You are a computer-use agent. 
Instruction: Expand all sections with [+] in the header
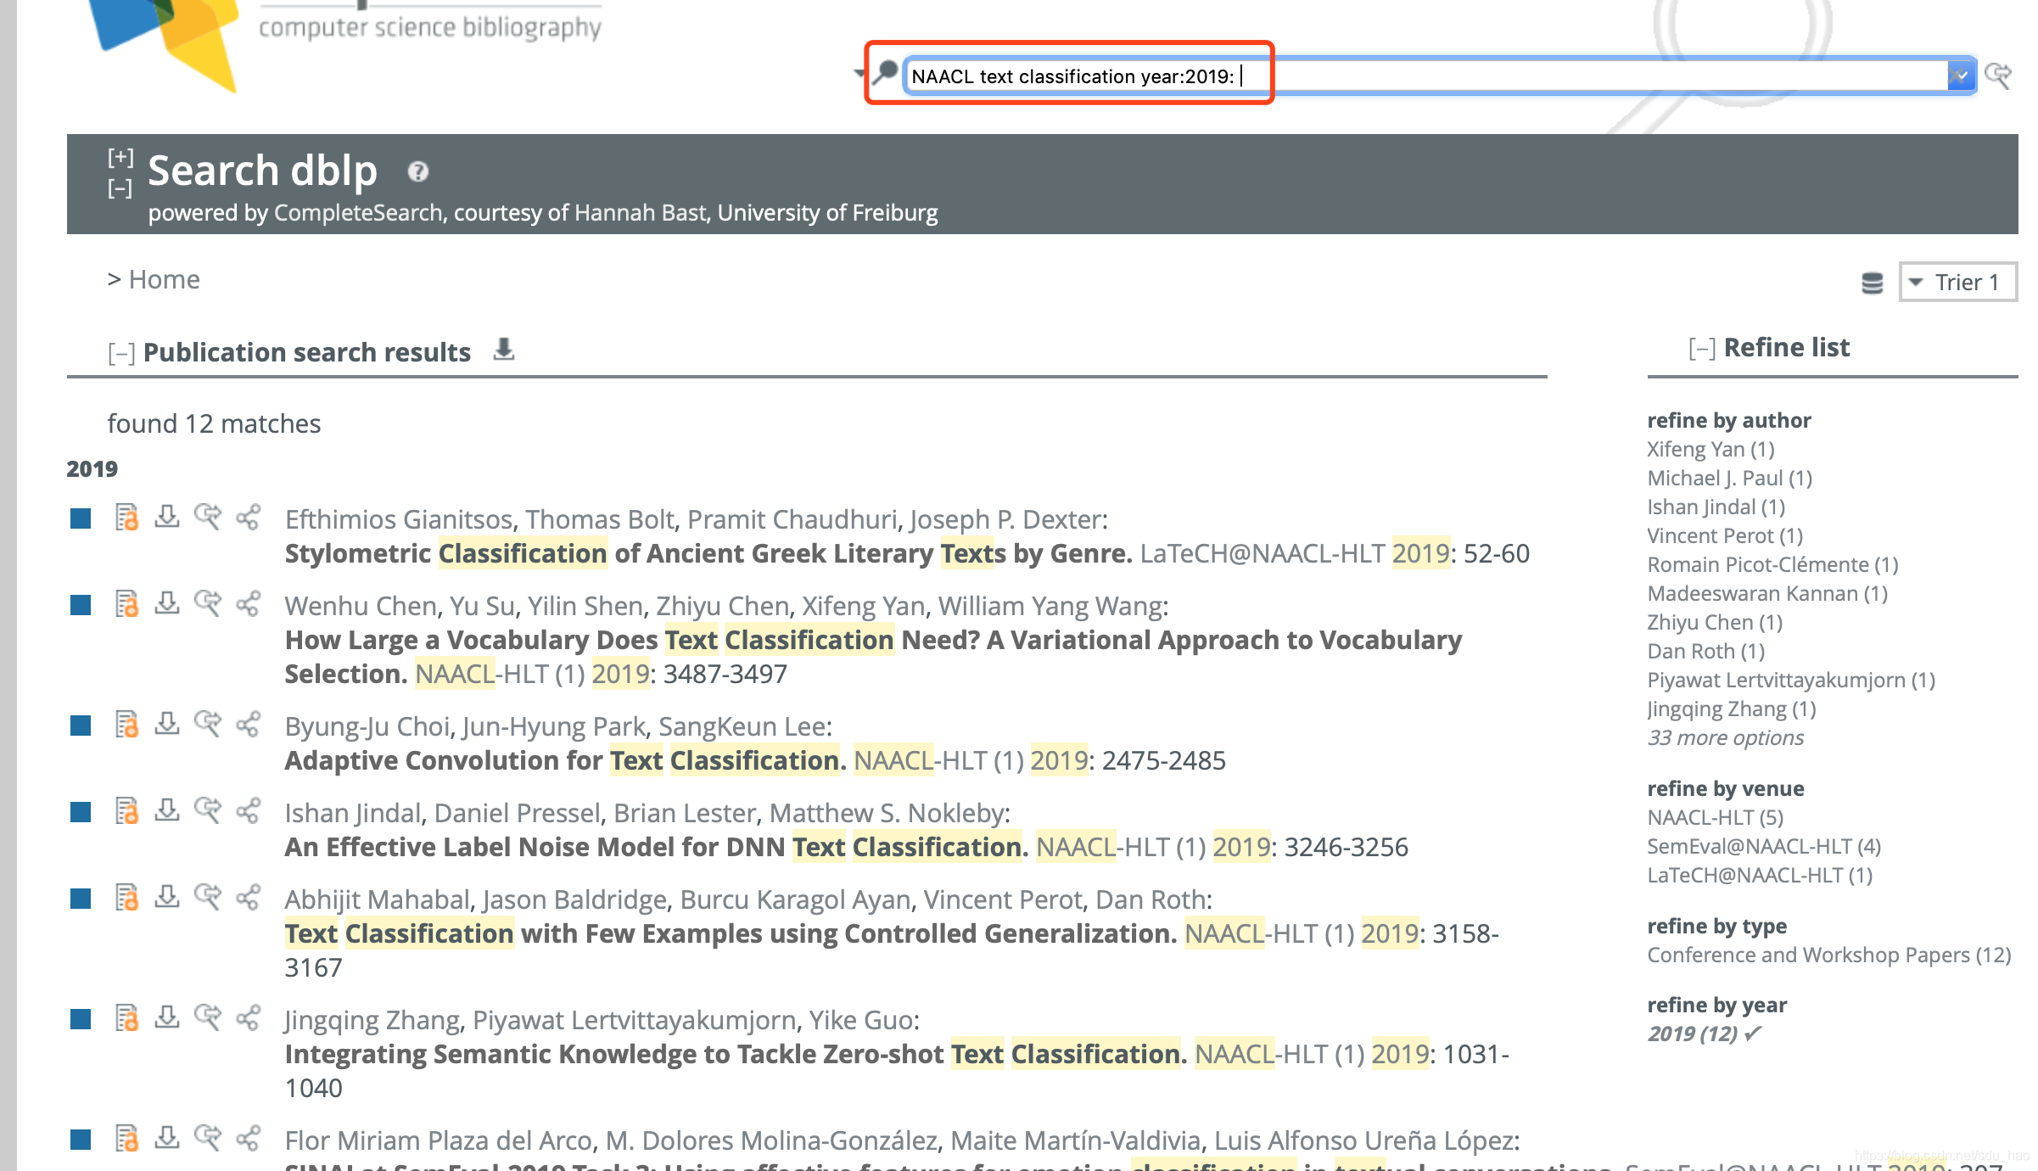tap(120, 157)
